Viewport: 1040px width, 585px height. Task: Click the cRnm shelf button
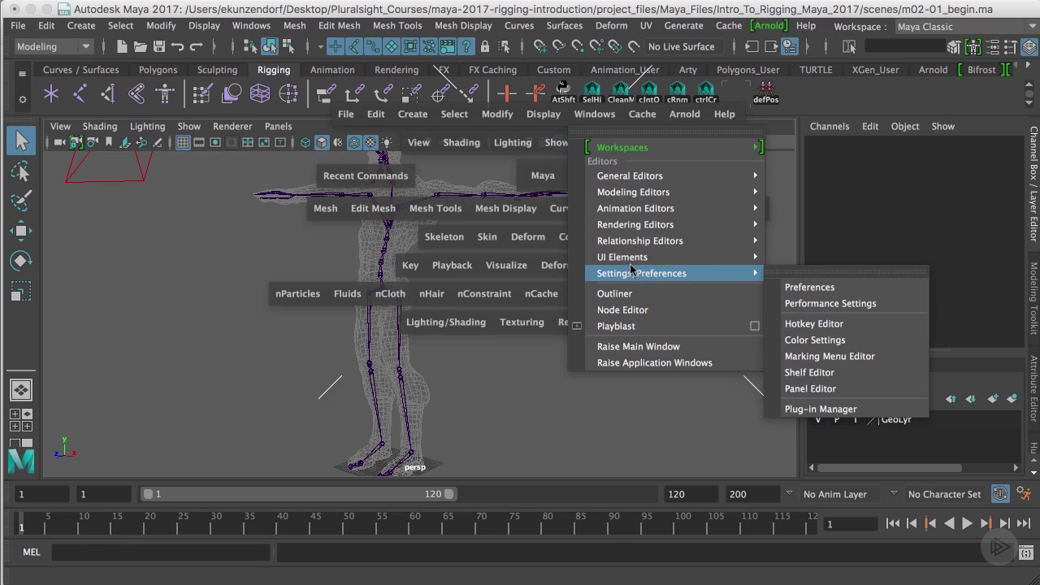(x=677, y=92)
